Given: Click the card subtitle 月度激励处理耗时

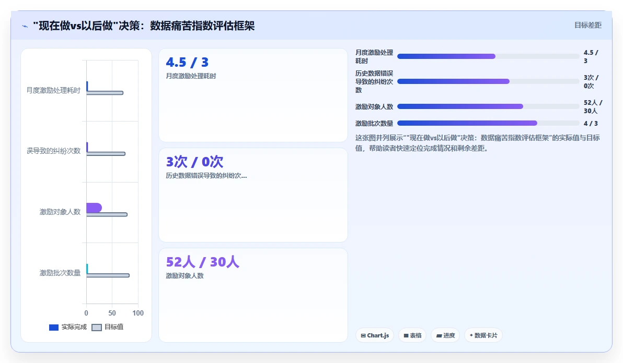Looking at the screenshot, I should 191,76.
